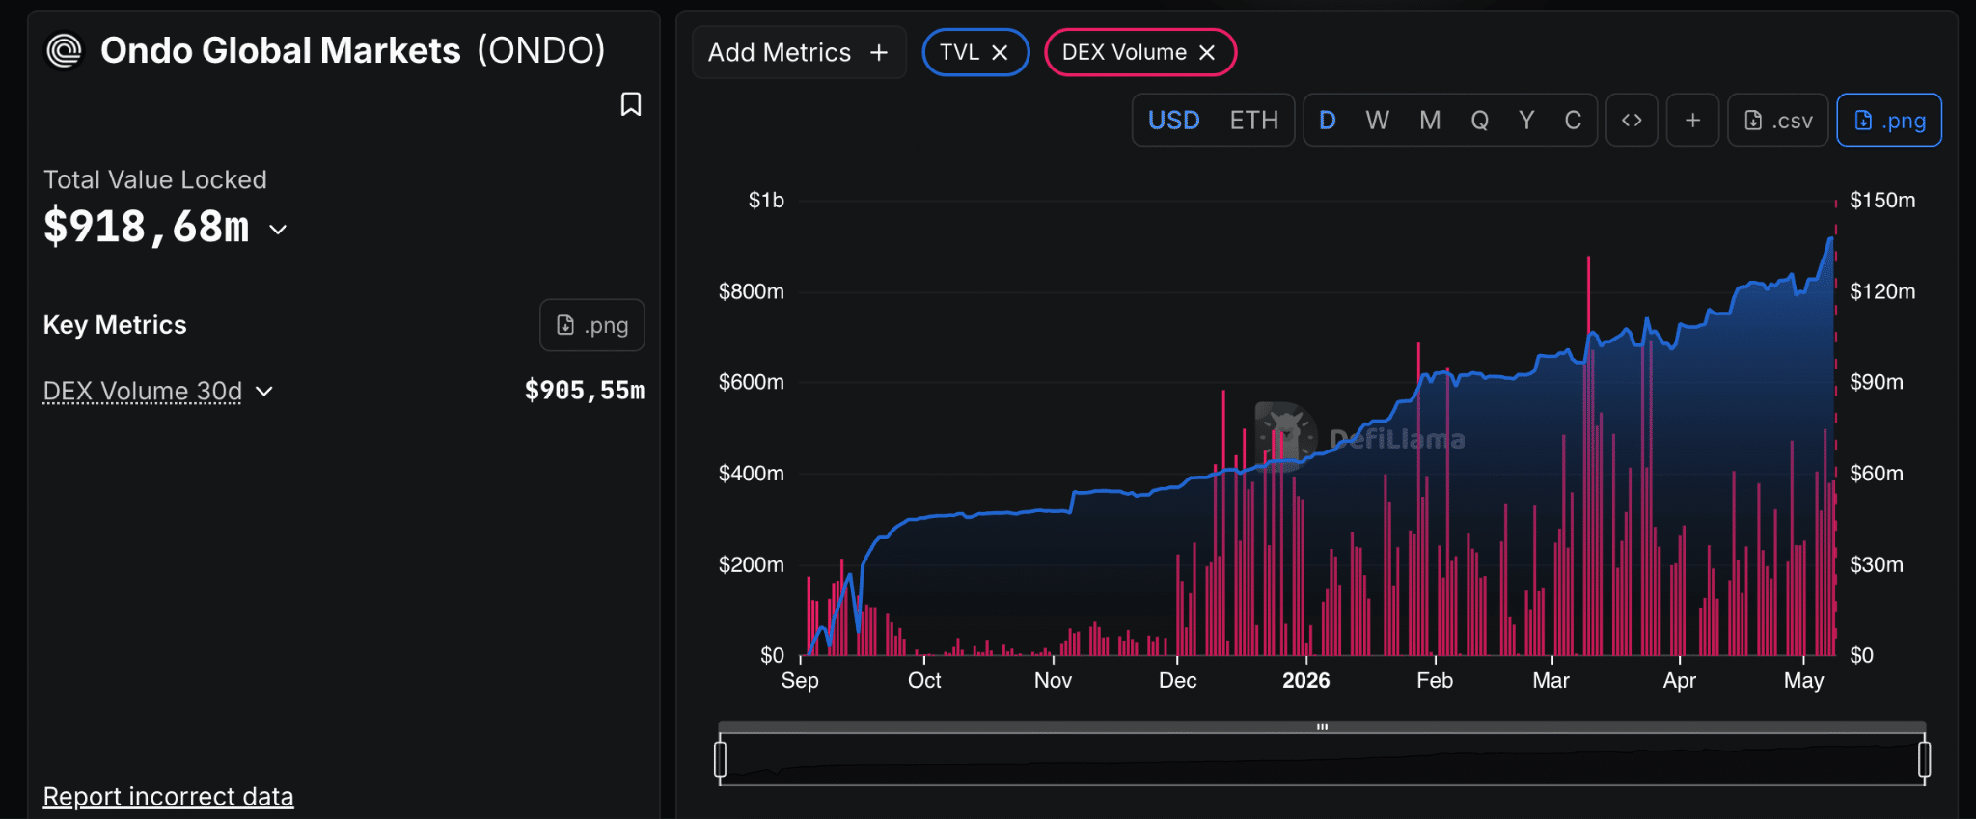
Task: Click the $90m label on the right axis
Action: click(1877, 382)
